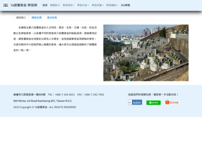202x151 pixels.
Task: Expand the 學習評量 dropdown menu
Action: pyautogui.click(x=98, y=5)
